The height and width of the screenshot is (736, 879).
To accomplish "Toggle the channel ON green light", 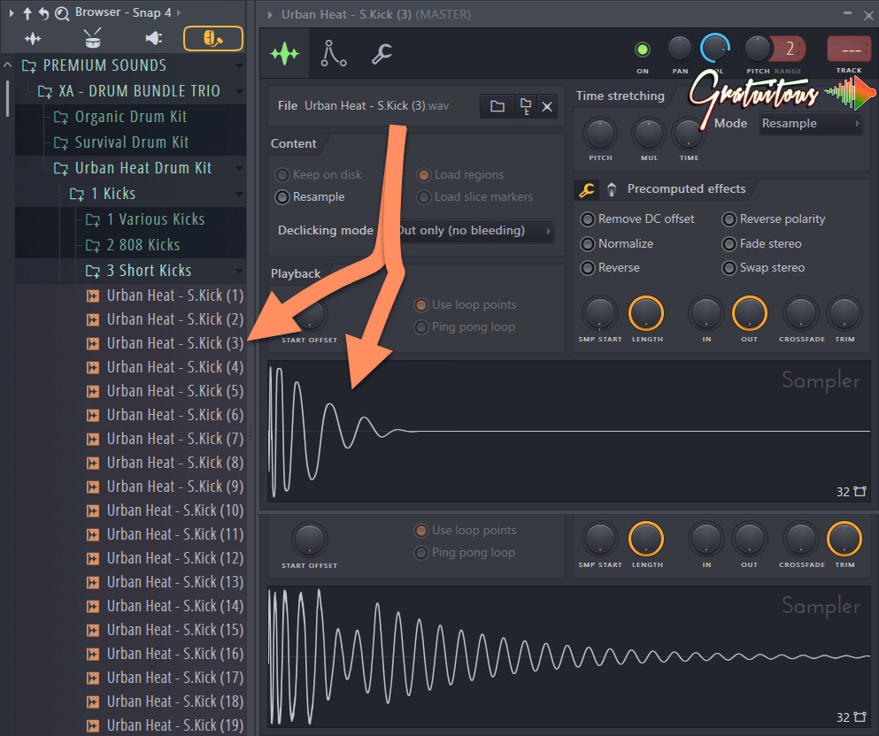I will 643,50.
